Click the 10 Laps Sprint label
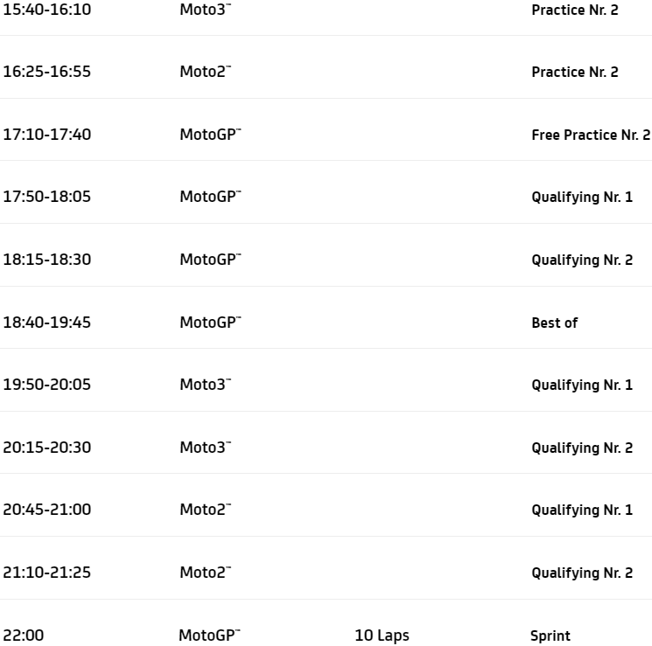Viewport: 652px width, 646px height. 382,636
